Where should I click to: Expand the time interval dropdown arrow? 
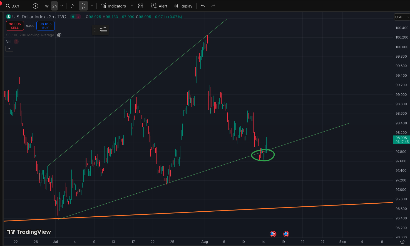62,6
